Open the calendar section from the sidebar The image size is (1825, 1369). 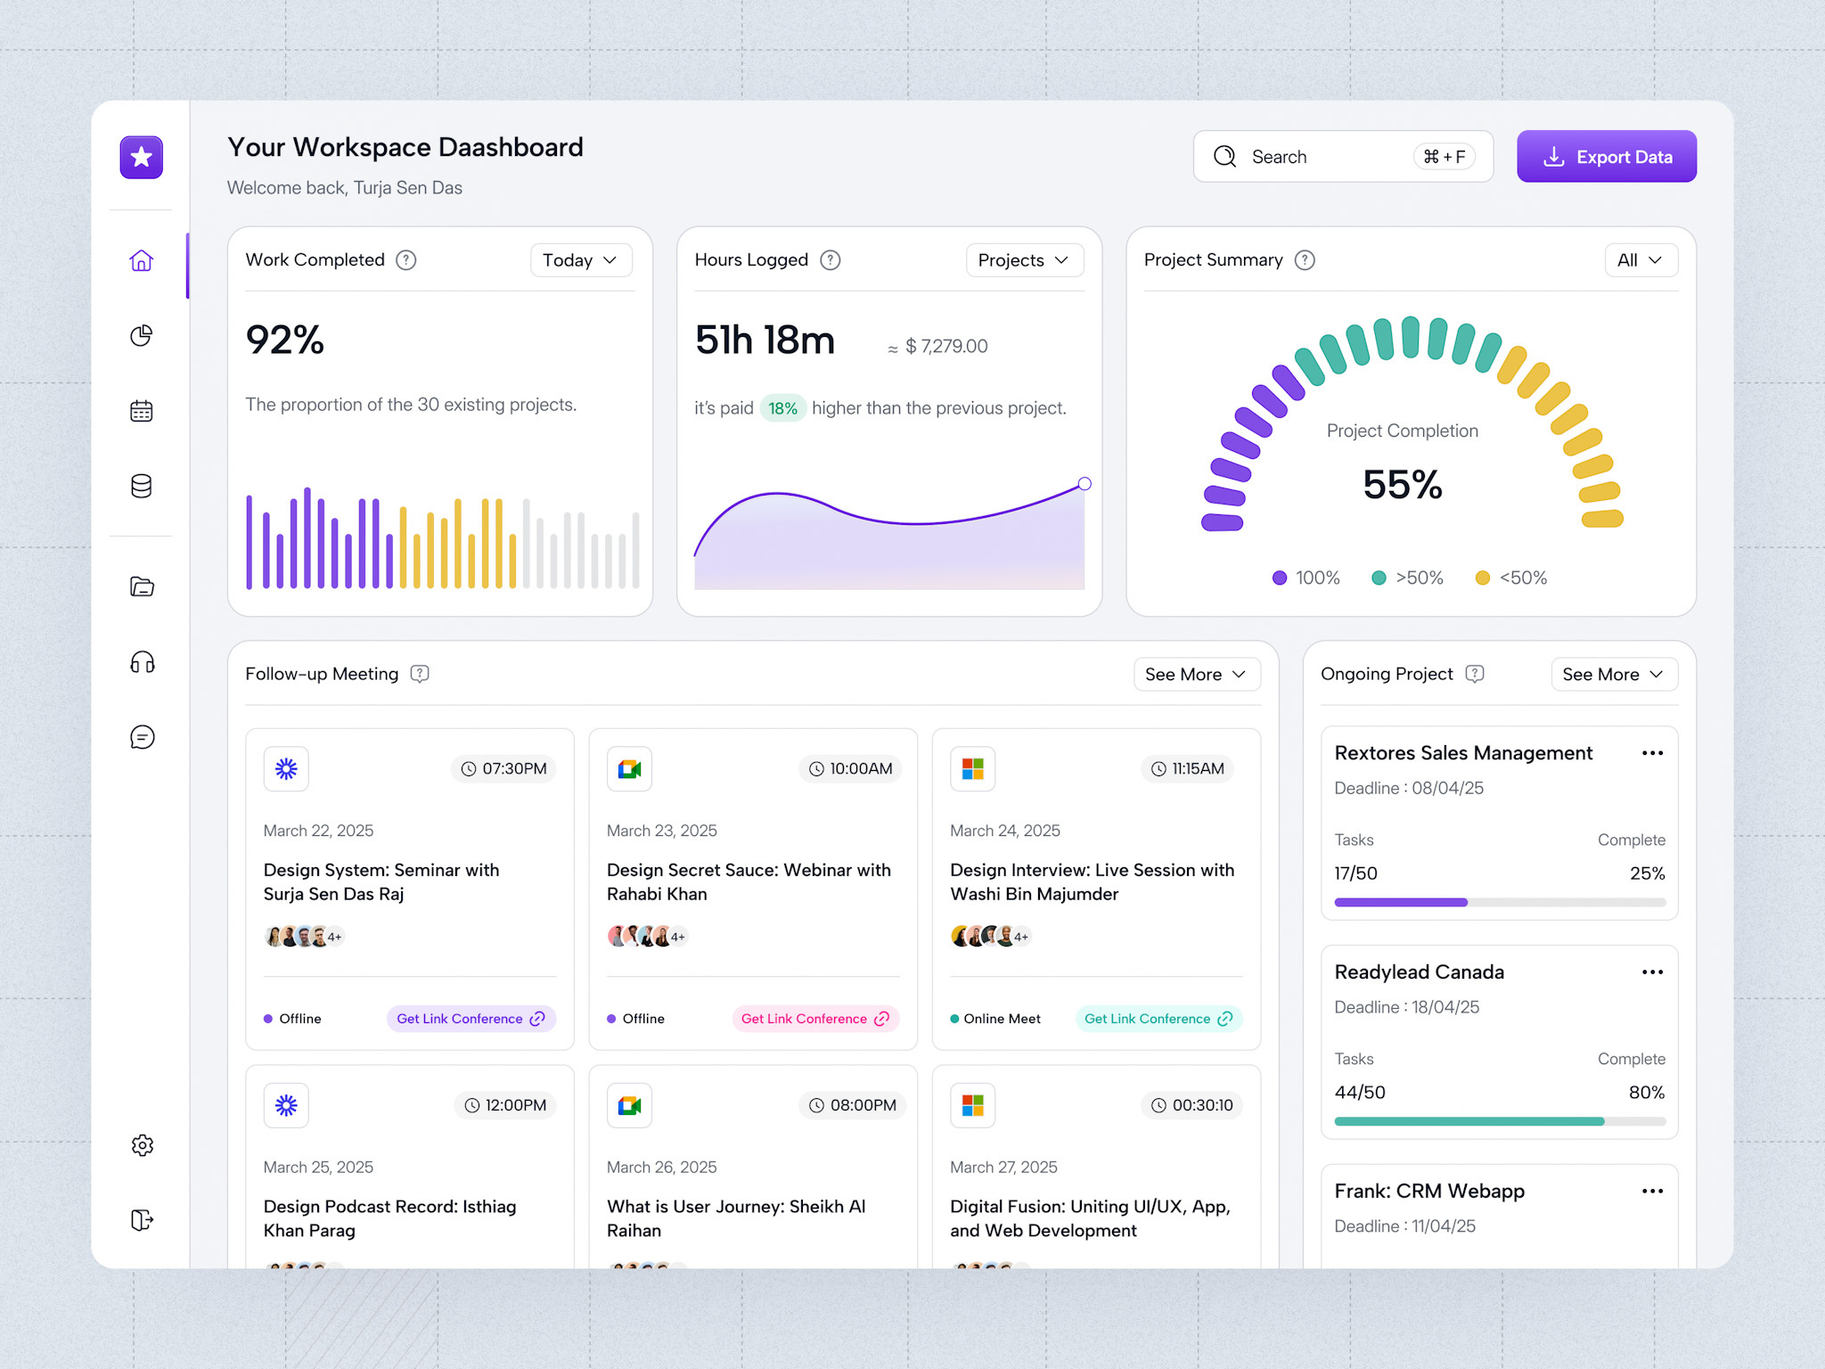click(x=142, y=410)
